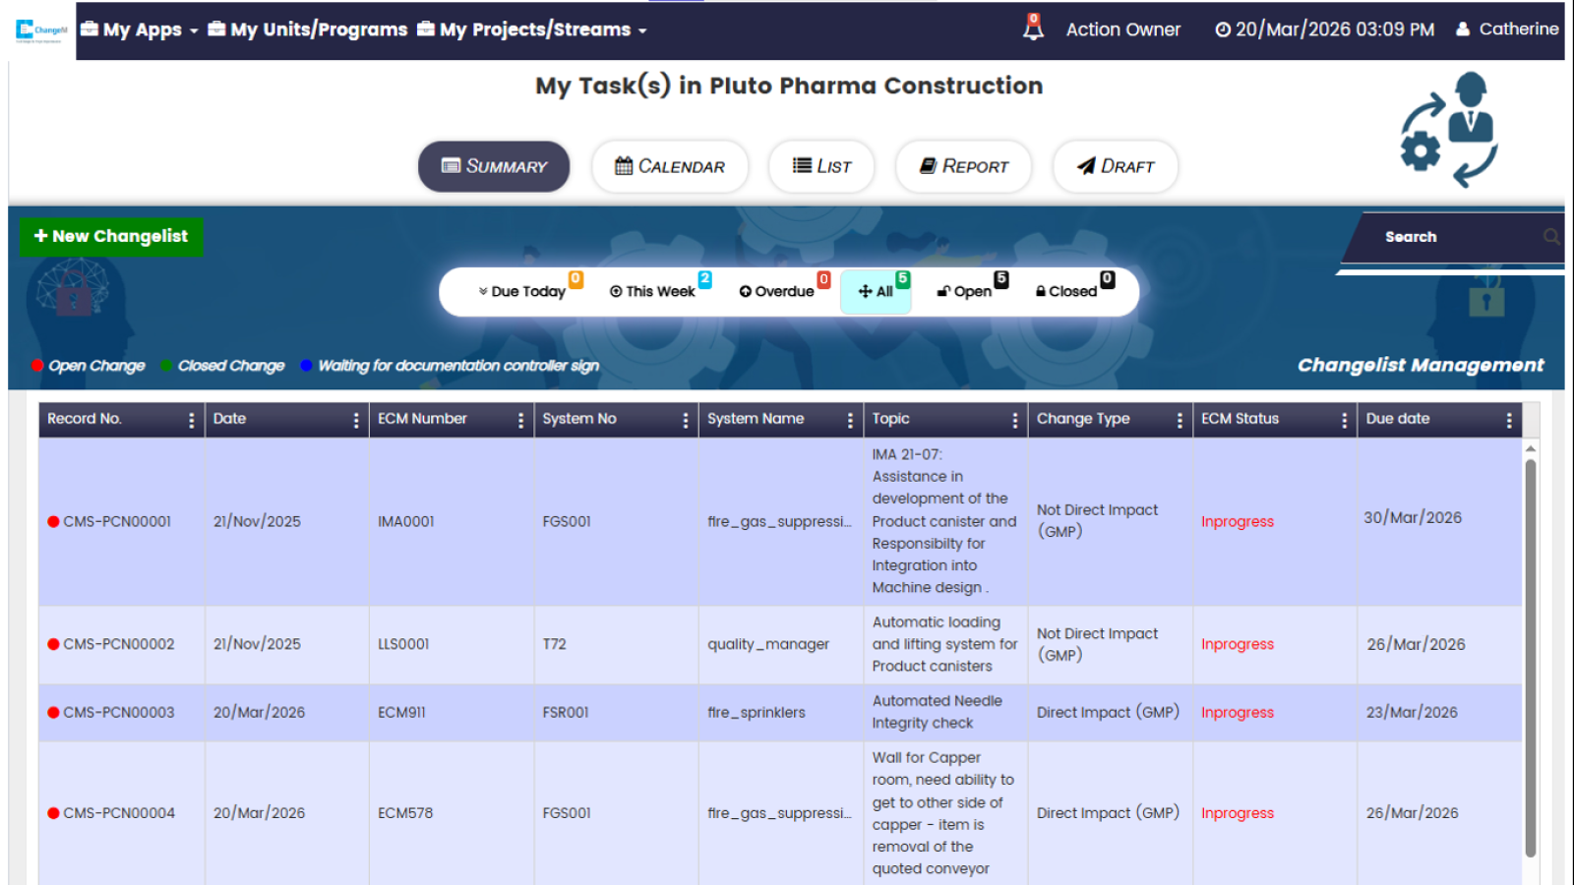The height and width of the screenshot is (885, 1574).
Task: Open Record No. column menu dots
Action: [x=191, y=420]
